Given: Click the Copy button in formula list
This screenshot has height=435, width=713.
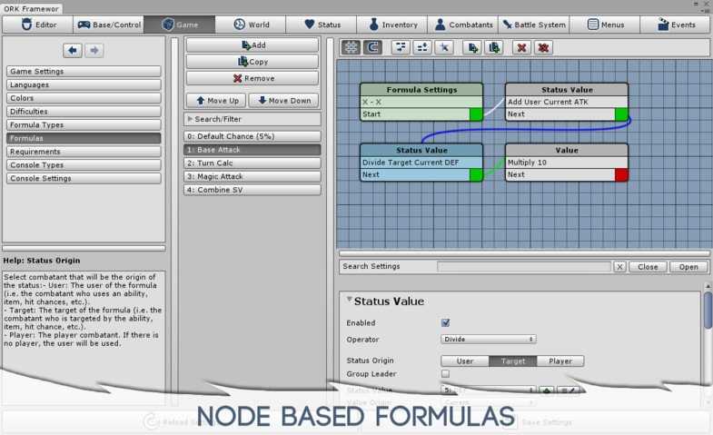Looking at the screenshot, I should tap(253, 62).
